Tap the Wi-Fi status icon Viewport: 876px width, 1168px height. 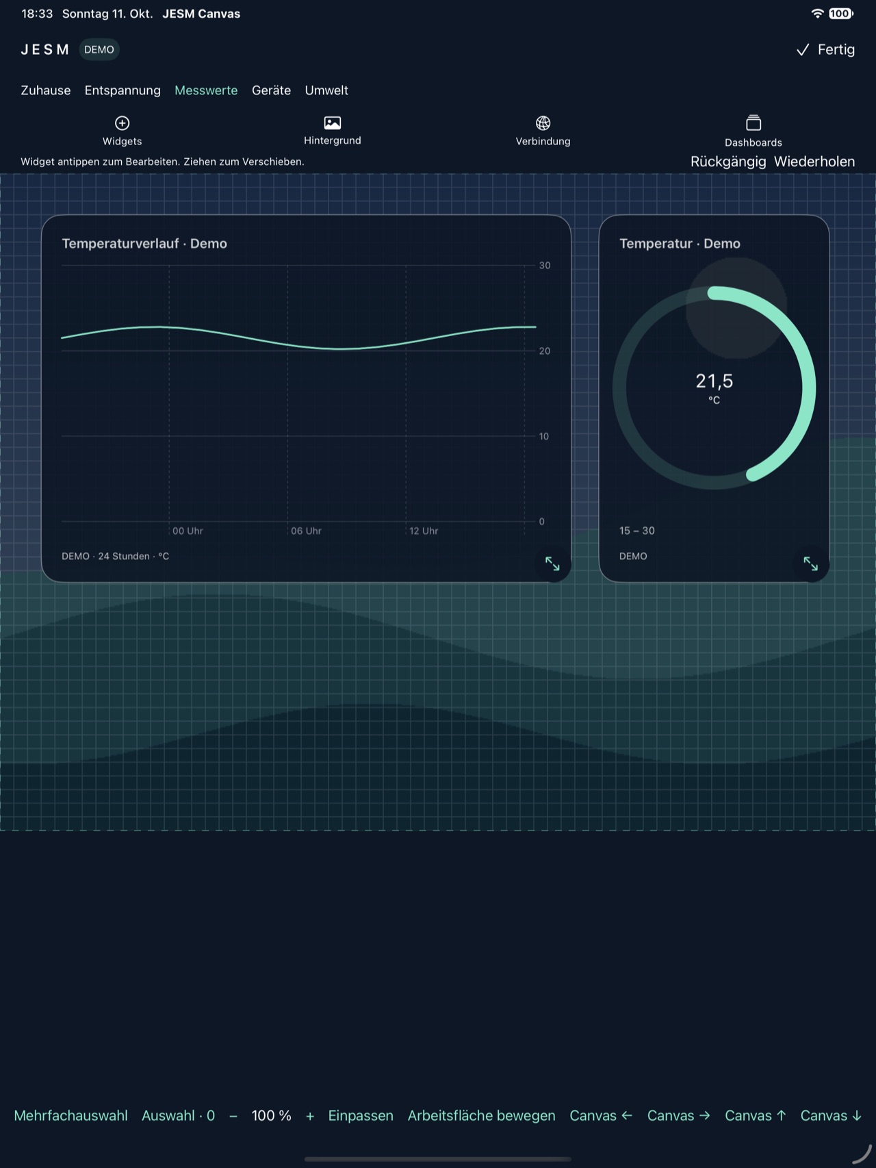coord(817,14)
